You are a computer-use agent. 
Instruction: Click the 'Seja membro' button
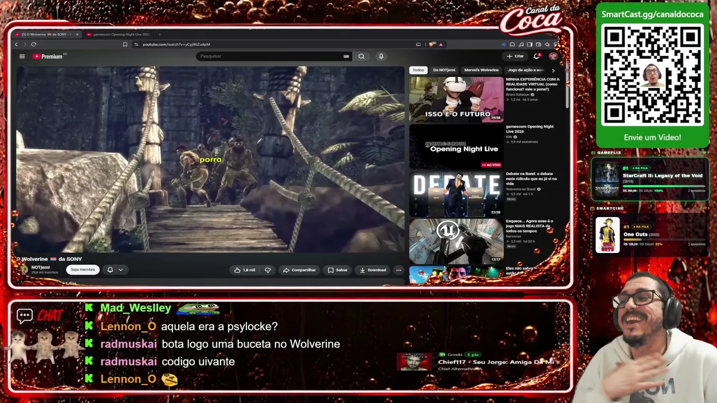pyautogui.click(x=83, y=270)
